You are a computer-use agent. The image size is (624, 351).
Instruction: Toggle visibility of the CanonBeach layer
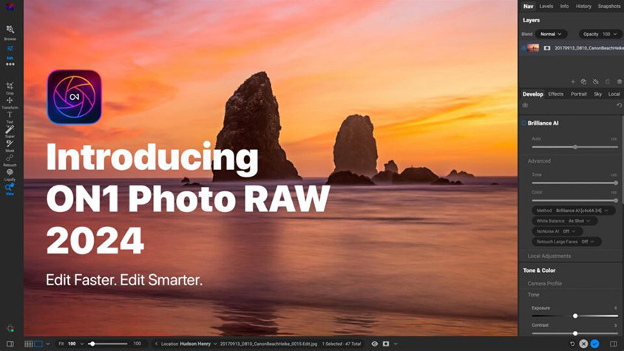click(523, 48)
